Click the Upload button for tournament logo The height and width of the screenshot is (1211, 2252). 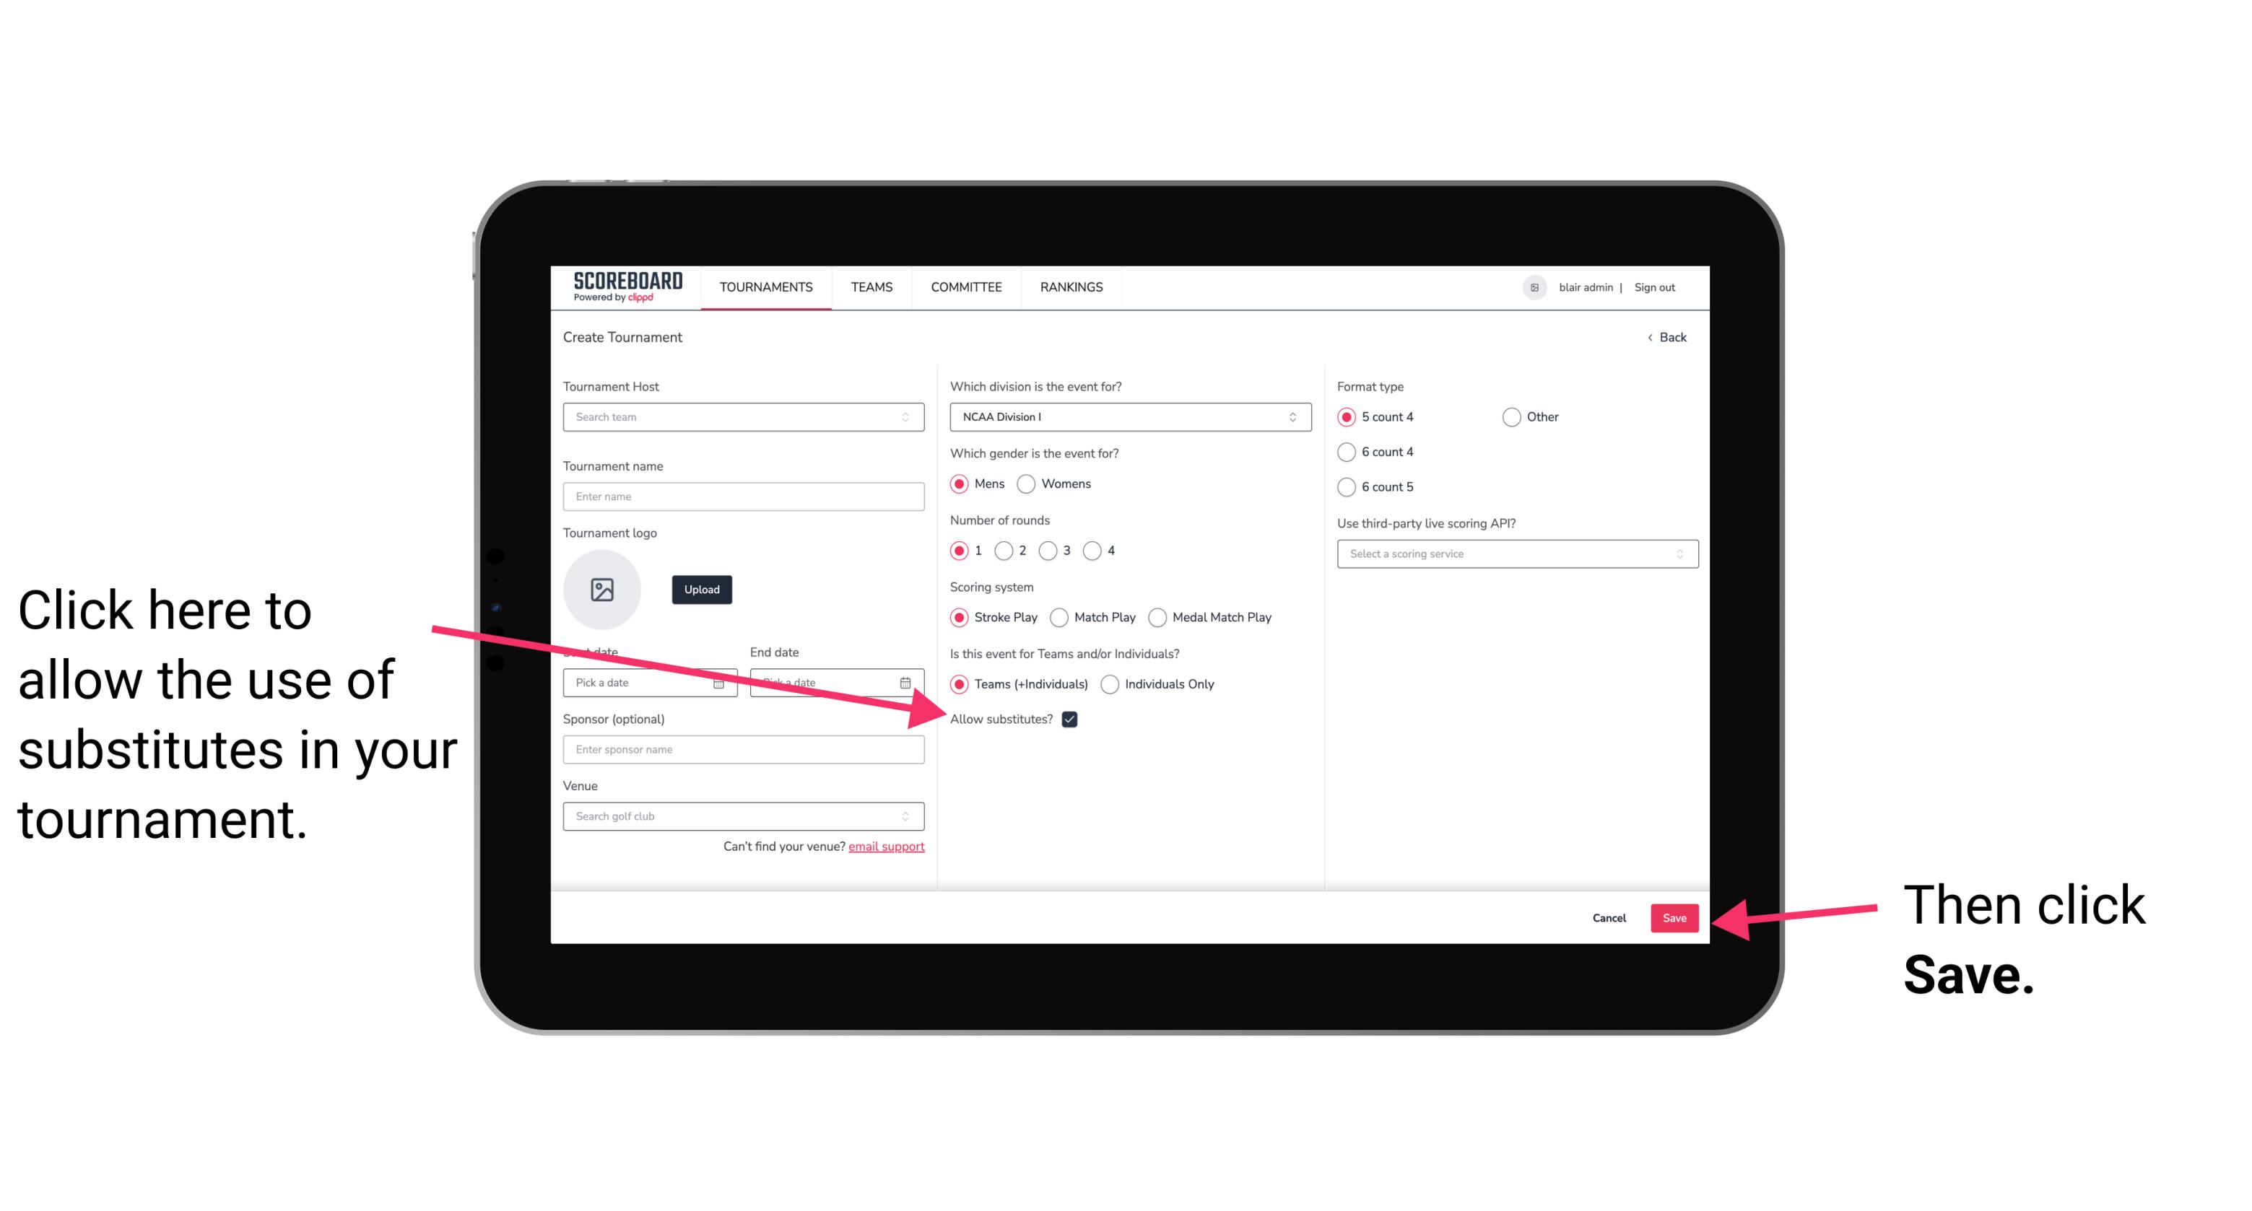point(700,589)
